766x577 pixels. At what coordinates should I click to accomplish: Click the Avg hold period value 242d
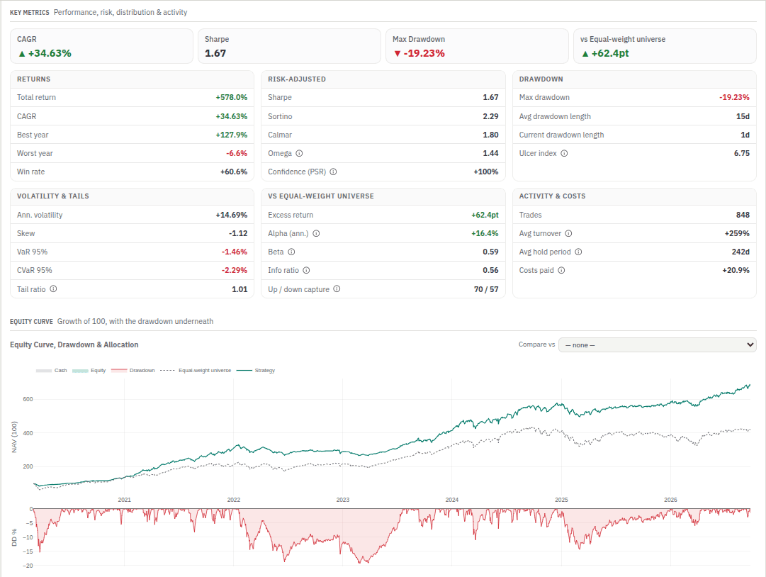point(740,252)
